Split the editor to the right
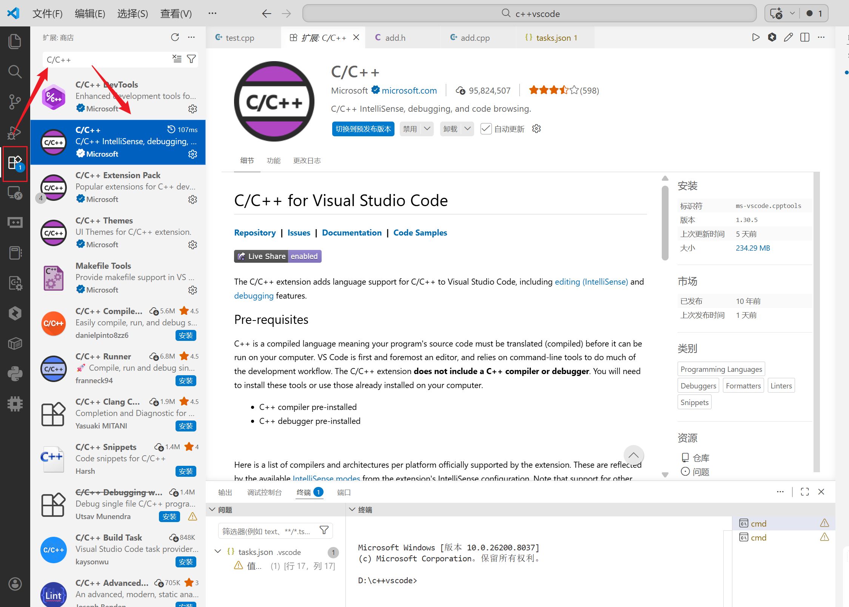The height and width of the screenshot is (607, 849). click(x=805, y=37)
